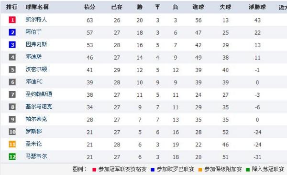Viewport: 287px width, 175px height.
Task: Click the 球隊名稱 column header
Action: pos(37,7)
